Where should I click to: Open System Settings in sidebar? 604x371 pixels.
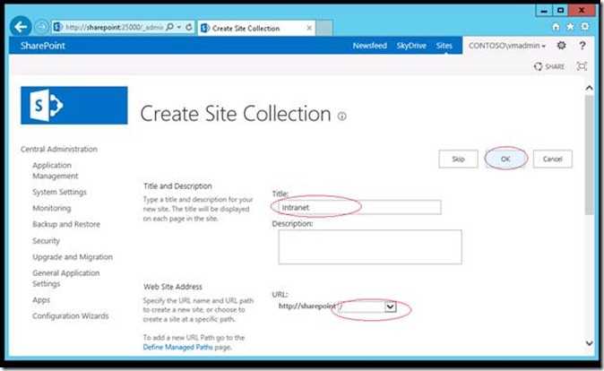pos(59,192)
